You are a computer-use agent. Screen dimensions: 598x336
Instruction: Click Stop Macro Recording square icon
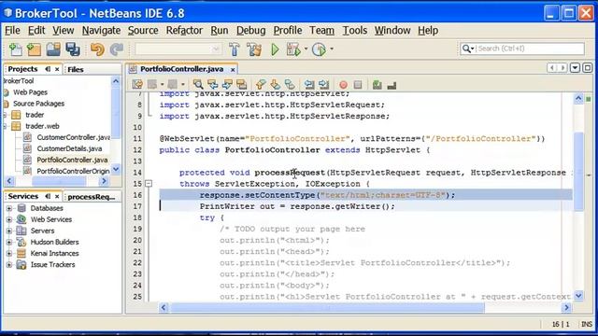(x=358, y=85)
